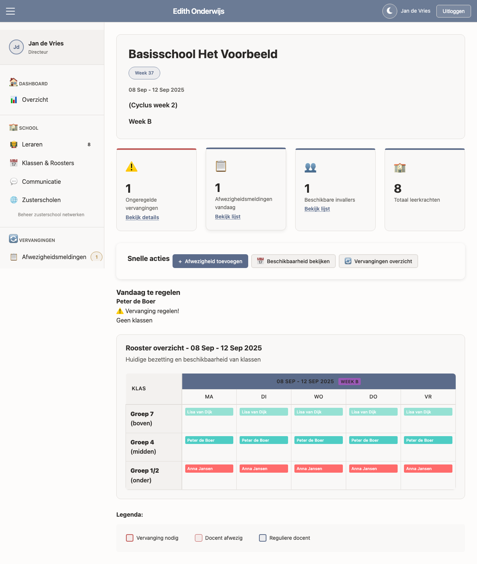
Task: Select Lisa van Dijk on VR
Action: tap(428, 412)
